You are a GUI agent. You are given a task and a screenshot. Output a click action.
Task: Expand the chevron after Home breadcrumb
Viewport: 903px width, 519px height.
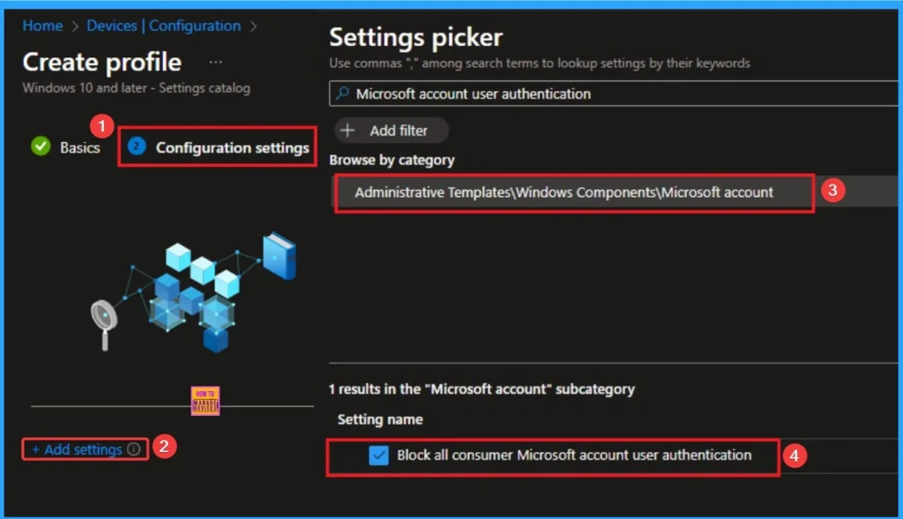point(73,26)
